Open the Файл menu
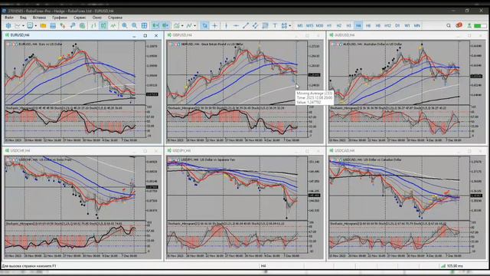Screen dimensions: 490x276 tap(9, 18)
